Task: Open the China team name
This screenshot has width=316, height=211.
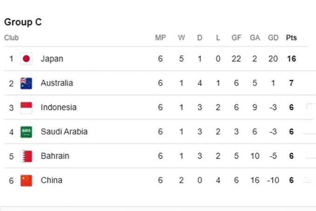Action: point(51,180)
